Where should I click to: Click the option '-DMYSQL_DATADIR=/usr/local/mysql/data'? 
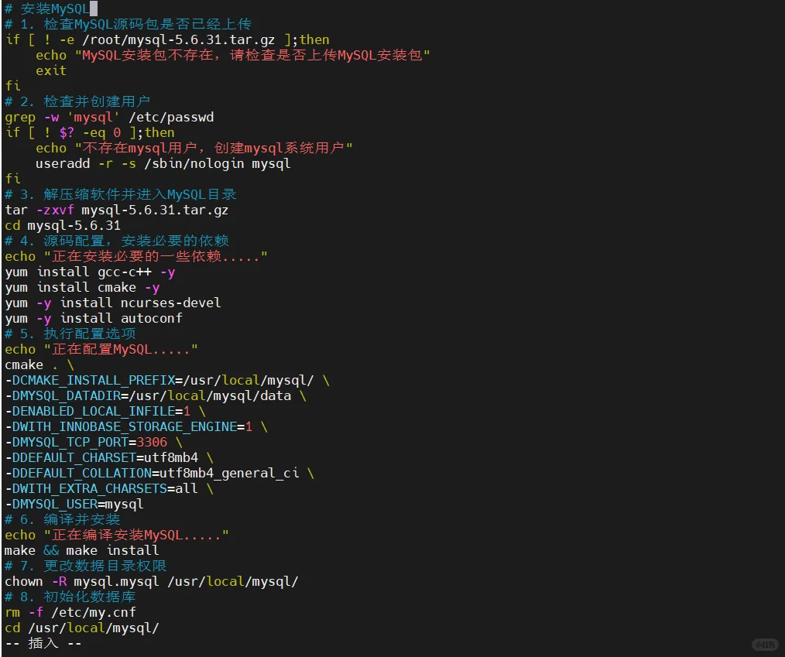[148, 395]
